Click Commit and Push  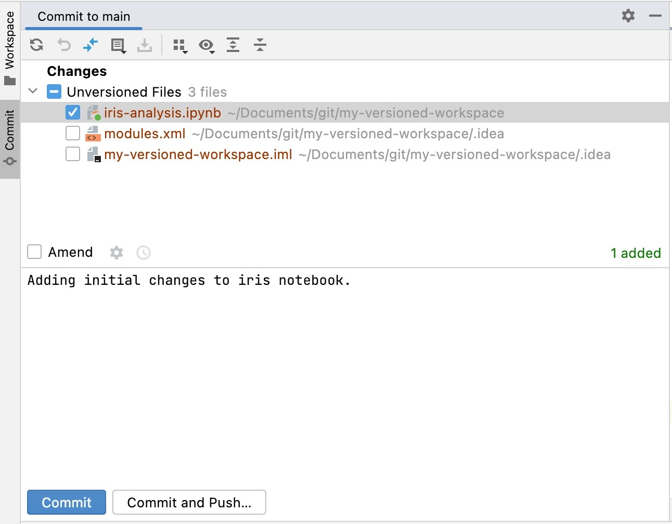[189, 502]
